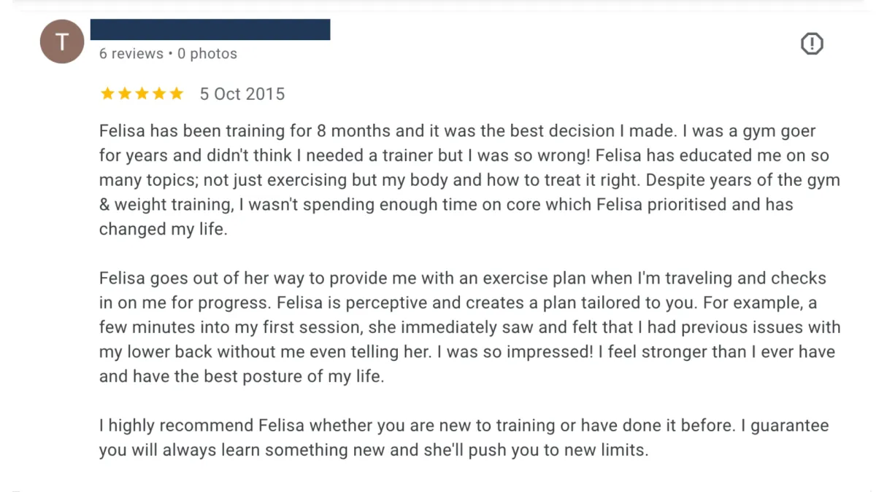Open the reviewer's redacted name link

210,30
